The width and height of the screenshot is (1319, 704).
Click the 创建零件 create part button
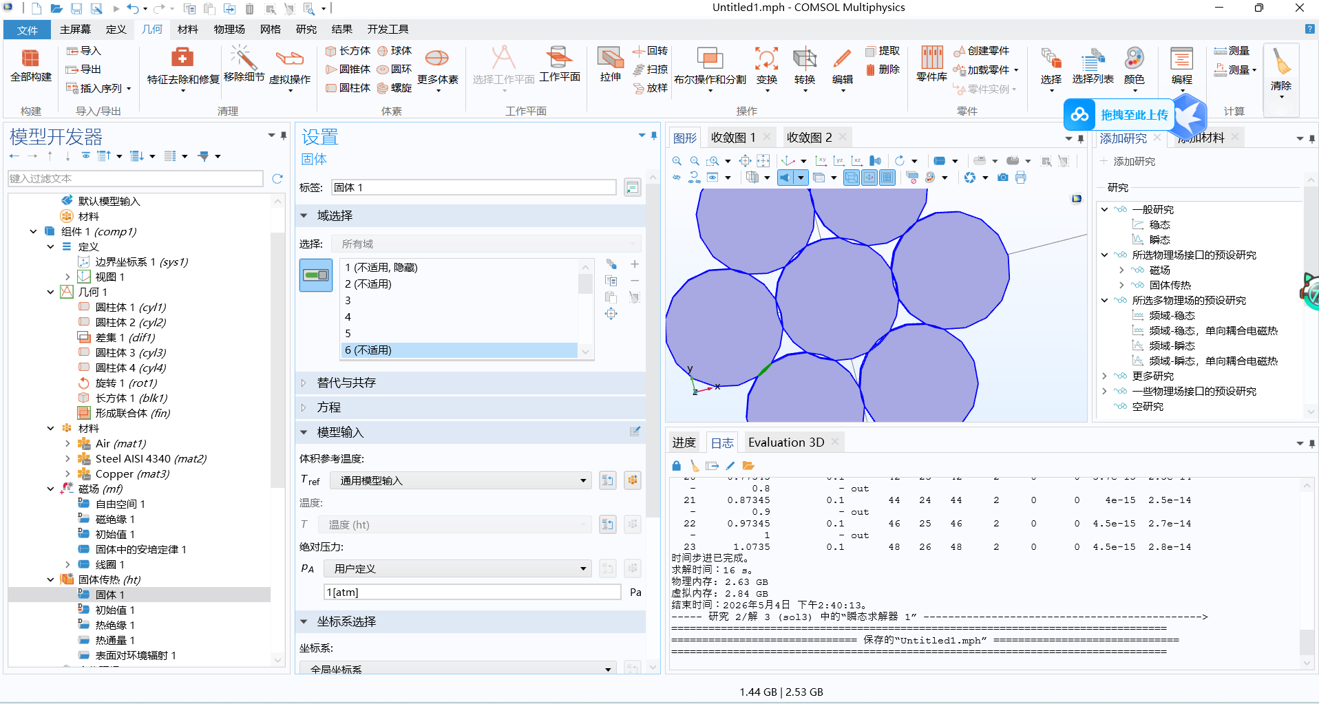(981, 51)
